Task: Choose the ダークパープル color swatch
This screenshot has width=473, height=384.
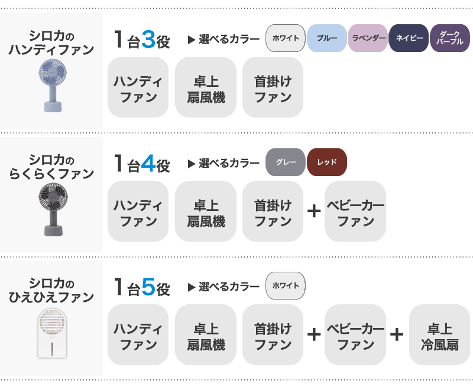Action: coord(450,38)
